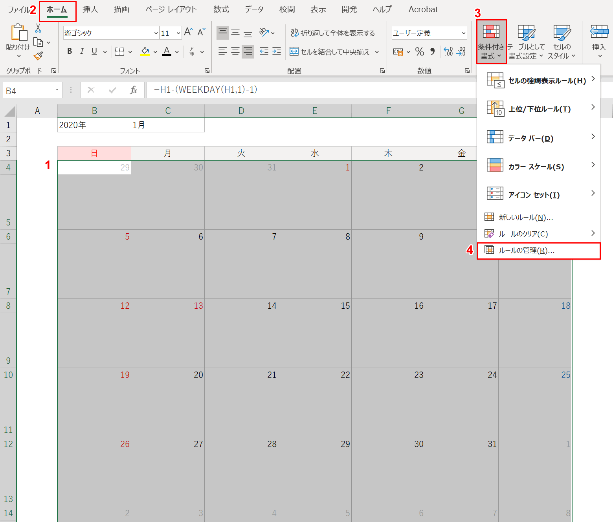This screenshot has width=613, height=522.
Task: Expand the fill color options arrow
Action: click(155, 52)
